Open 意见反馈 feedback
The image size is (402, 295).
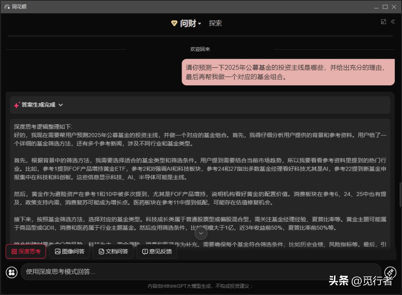[x=157, y=251]
